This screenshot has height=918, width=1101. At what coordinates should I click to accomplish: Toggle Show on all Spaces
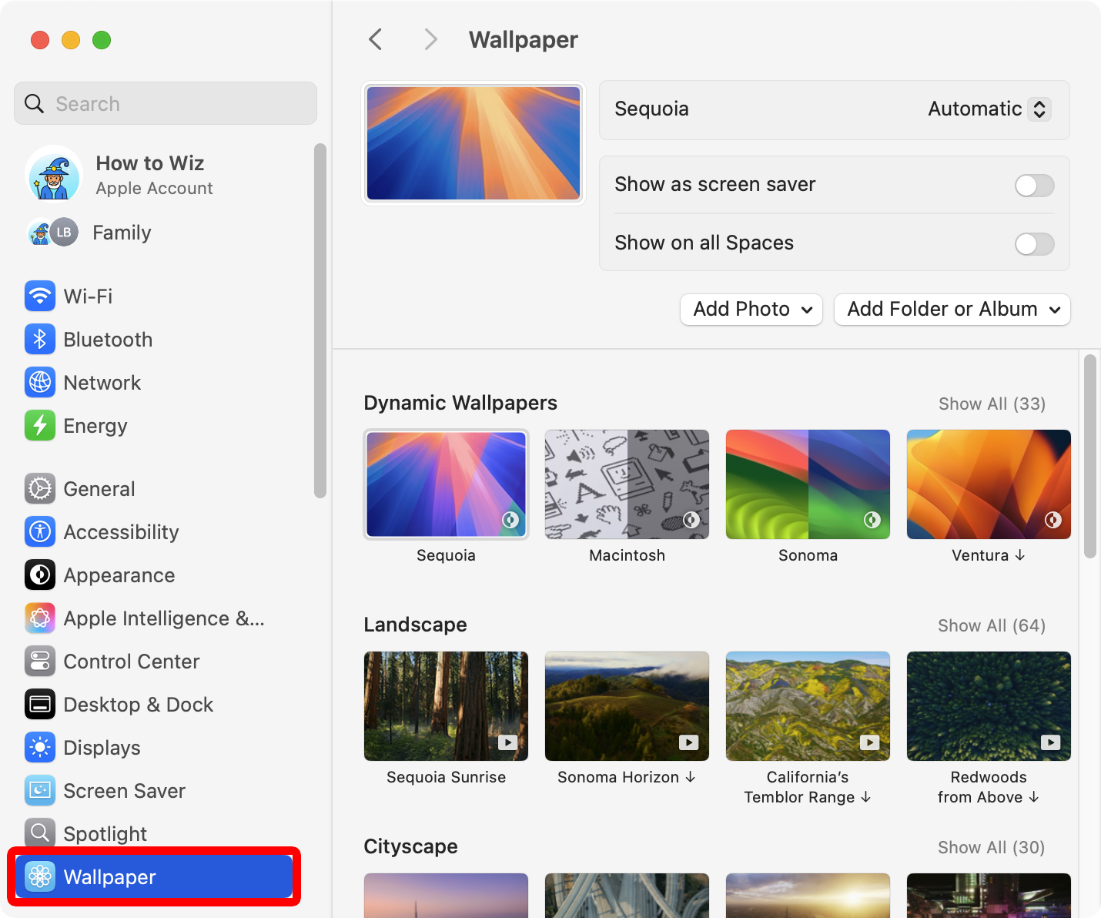tap(1034, 244)
